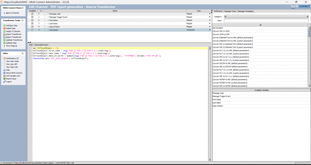Collapse the Other panel
Screen dimensions: 311x165
point(23,53)
